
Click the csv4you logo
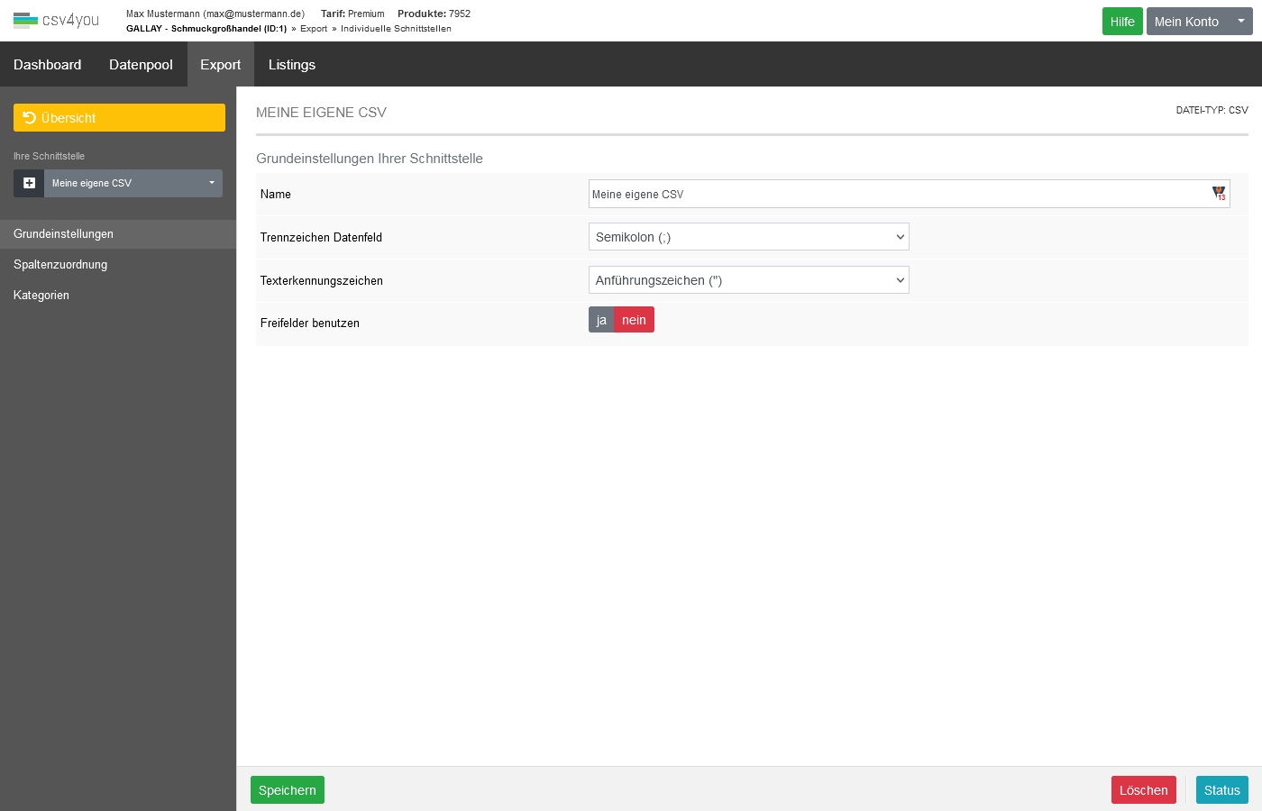tap(56, 20)
